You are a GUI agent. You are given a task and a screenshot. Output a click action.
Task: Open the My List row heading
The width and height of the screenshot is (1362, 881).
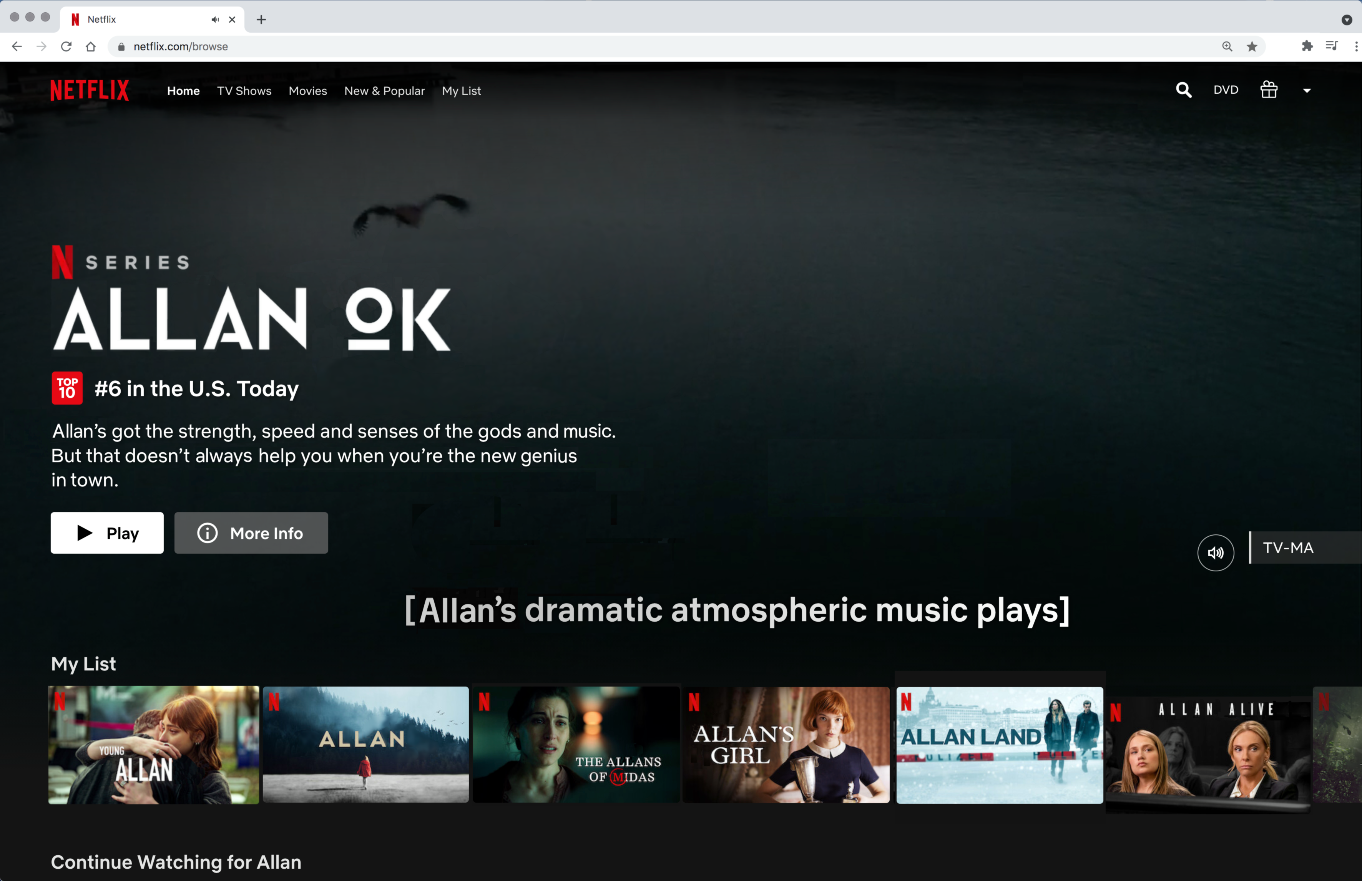[x=83, y=664]
